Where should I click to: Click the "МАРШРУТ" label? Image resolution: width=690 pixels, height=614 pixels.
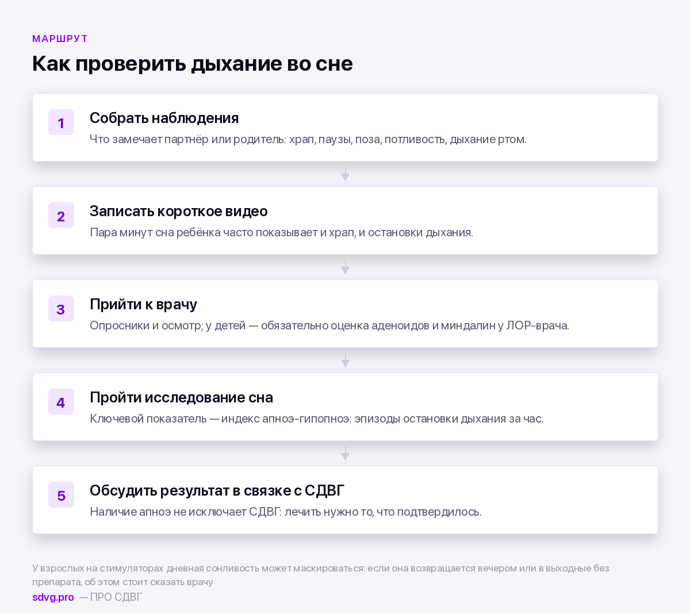tap(60, 39)
